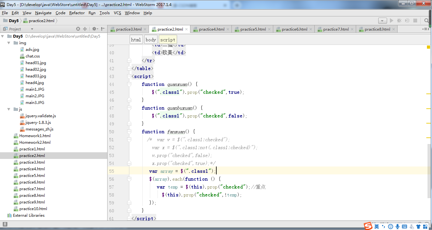This screenshot has width=432, height=230.
Task: Fold the quanxuan function at line 44
Action: (x=129, y=84)
